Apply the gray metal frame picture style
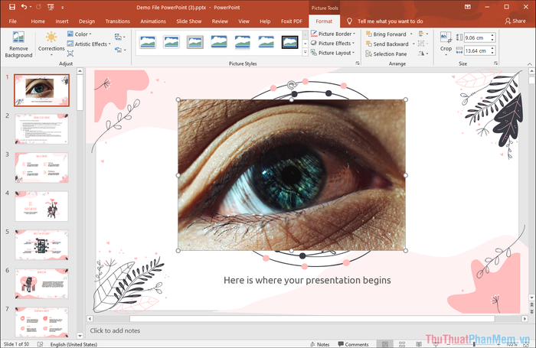Viewport: 536px width, 348px height. point(195,42)
